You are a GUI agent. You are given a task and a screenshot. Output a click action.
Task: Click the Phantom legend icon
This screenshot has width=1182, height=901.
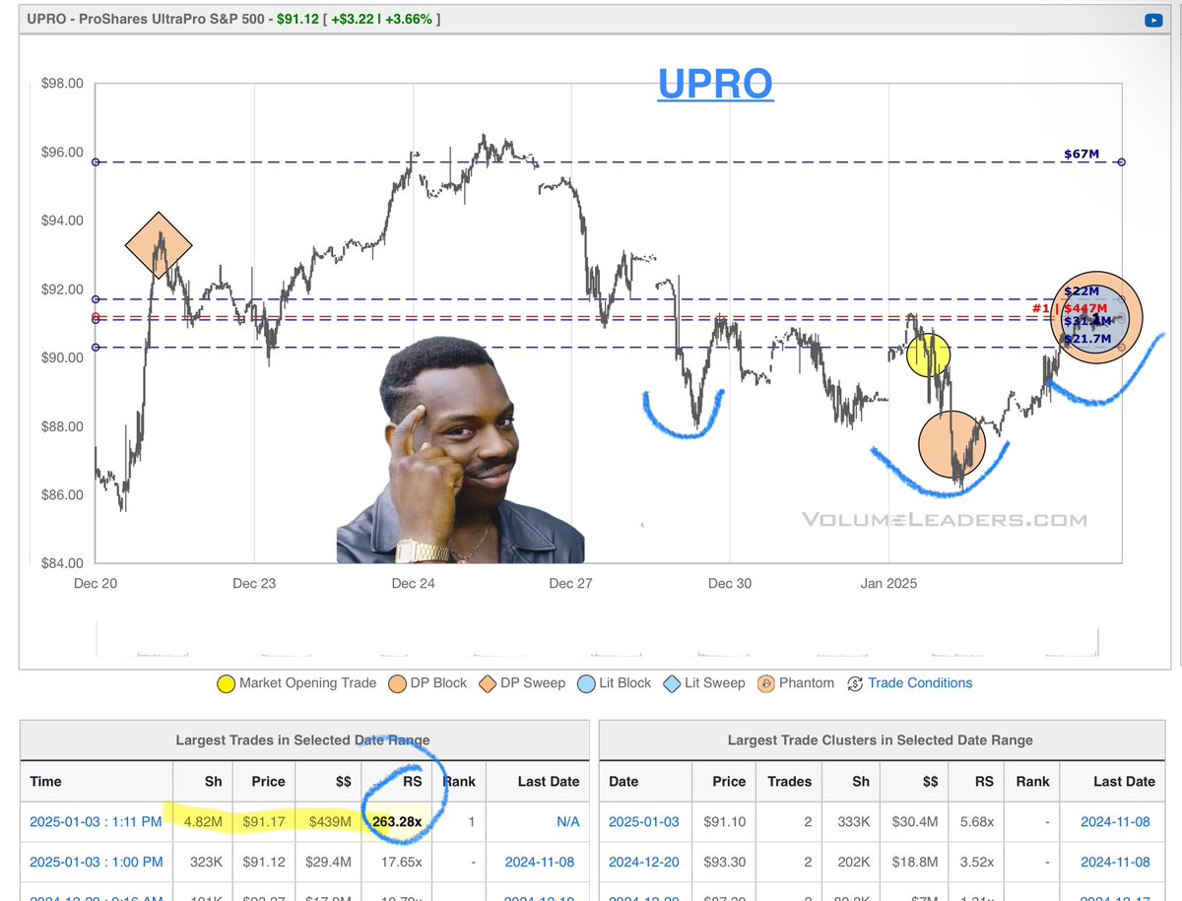click(x=765, y=682)
